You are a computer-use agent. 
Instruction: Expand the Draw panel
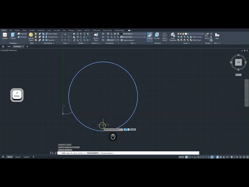point(66,43)
